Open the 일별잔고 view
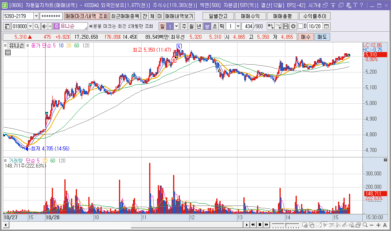The width and height of the screenshot is (391, 231). 218,16
